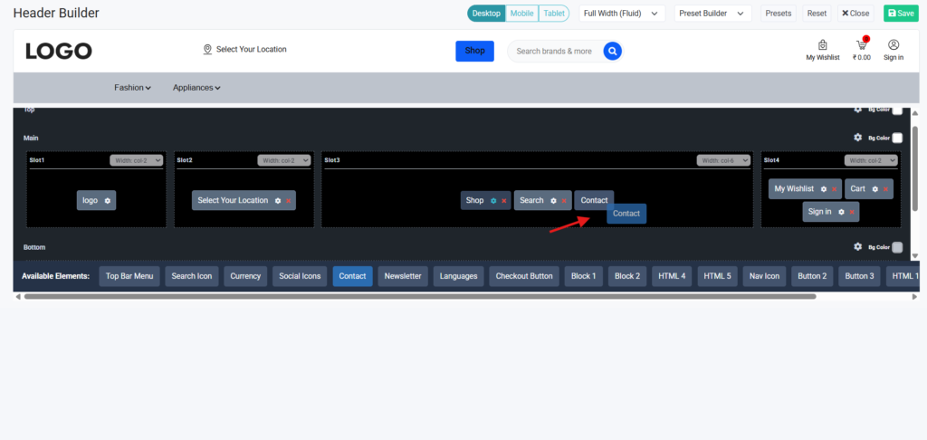
Task: Remove the My Wishlist element
Action: (834, 189)
